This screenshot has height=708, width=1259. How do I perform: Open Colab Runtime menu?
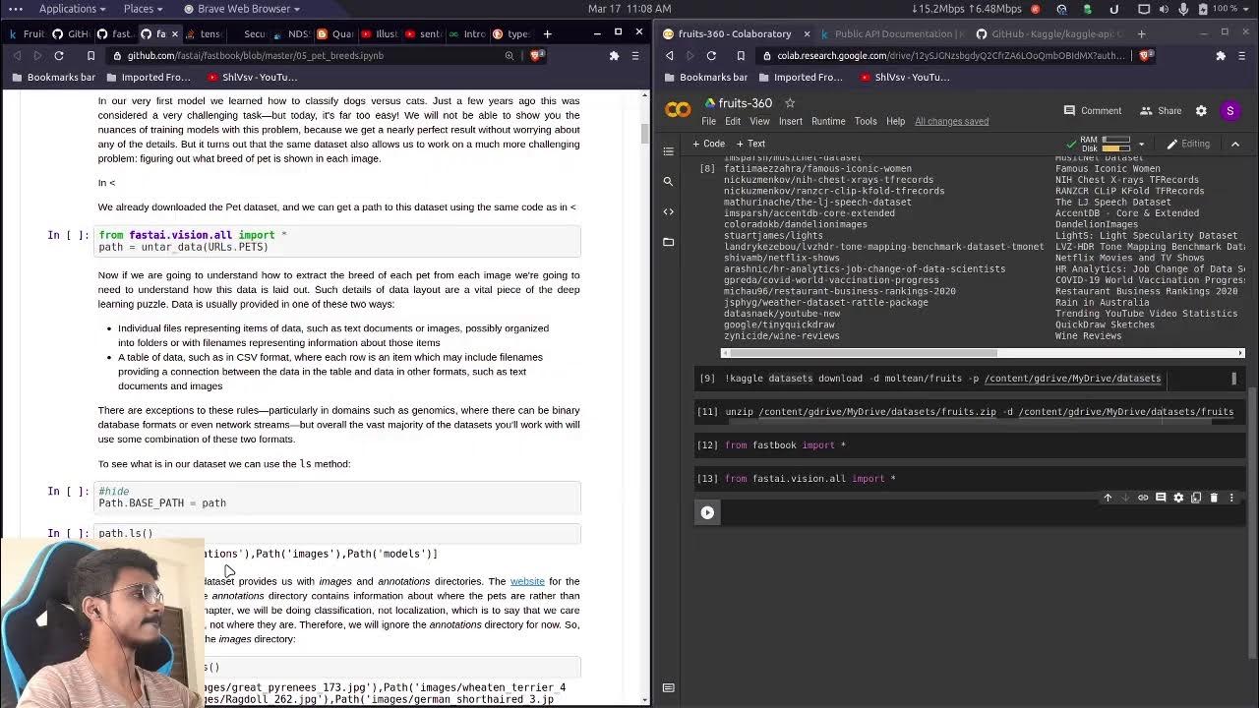pos(828,121)
